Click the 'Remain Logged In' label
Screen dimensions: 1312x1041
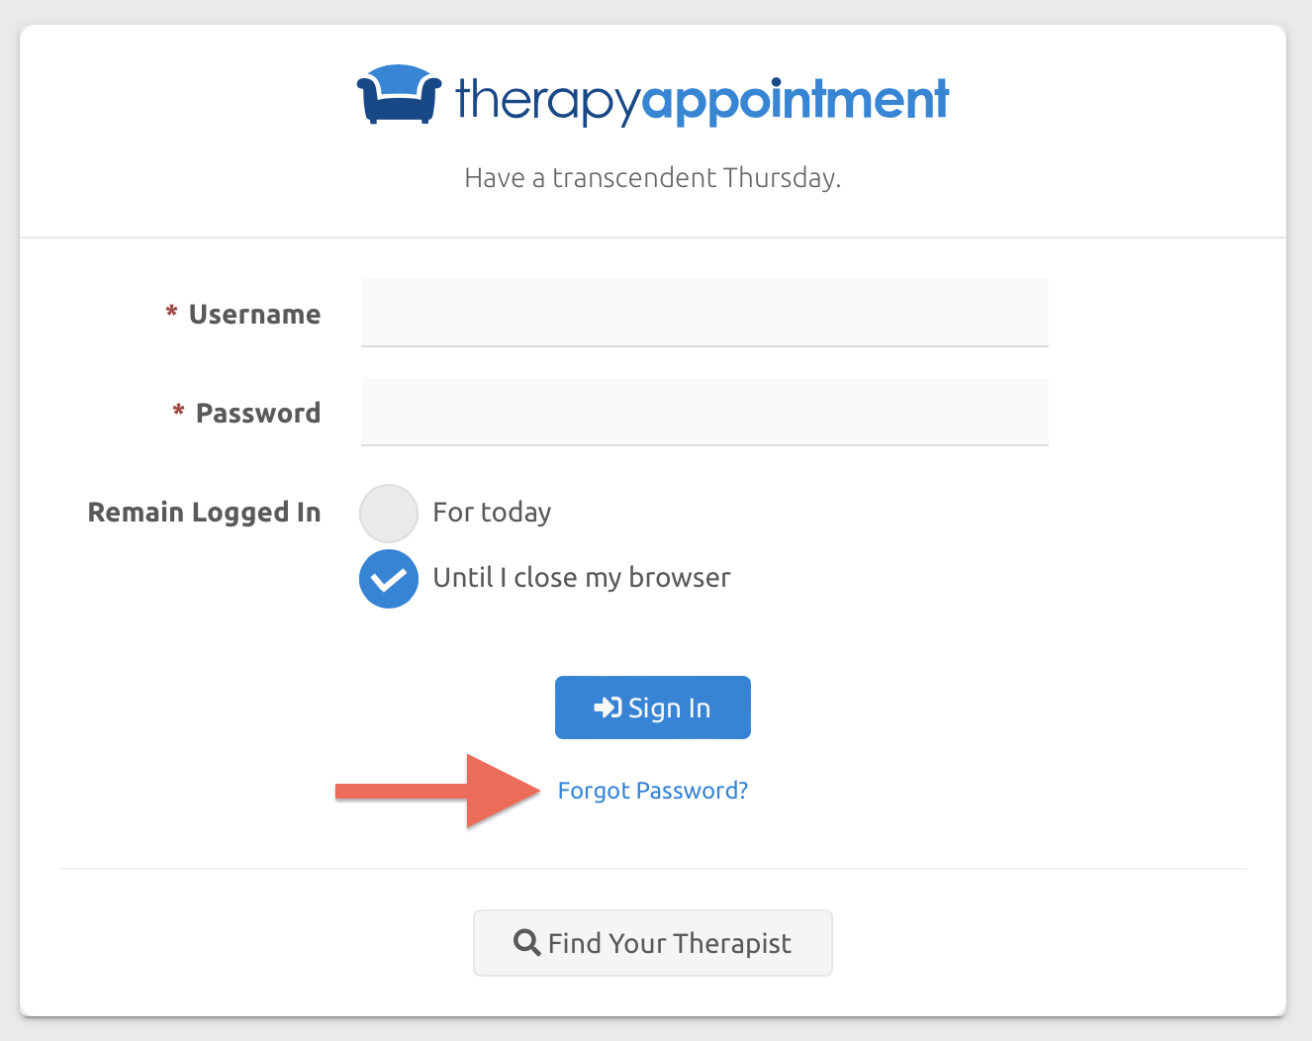pos(204,513)
